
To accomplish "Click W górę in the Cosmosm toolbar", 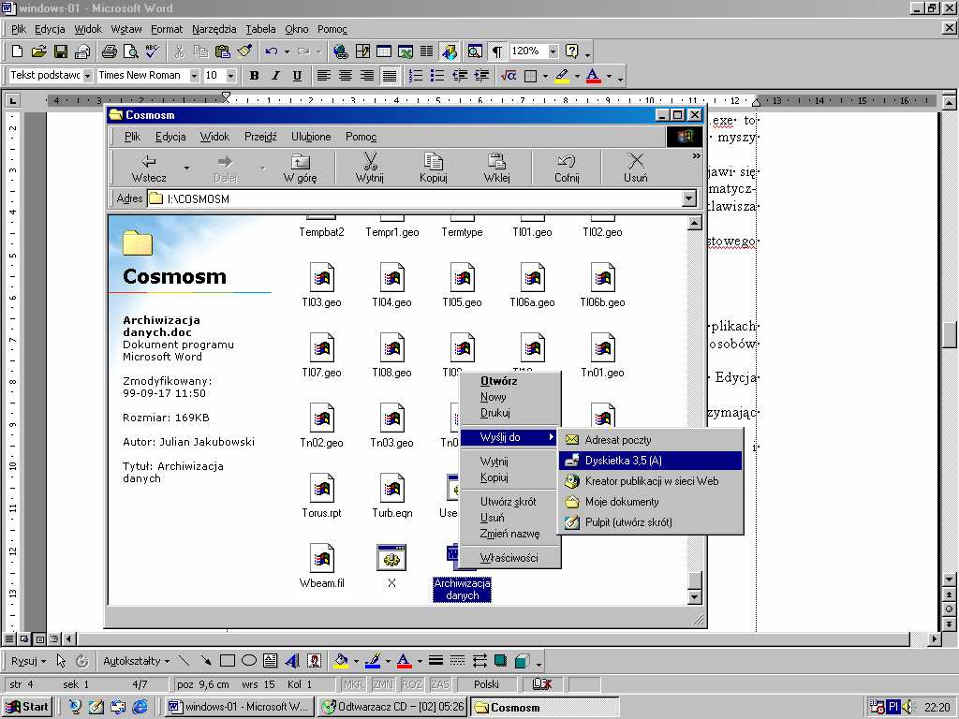I will pyautogui.click(x=300, y=169).
